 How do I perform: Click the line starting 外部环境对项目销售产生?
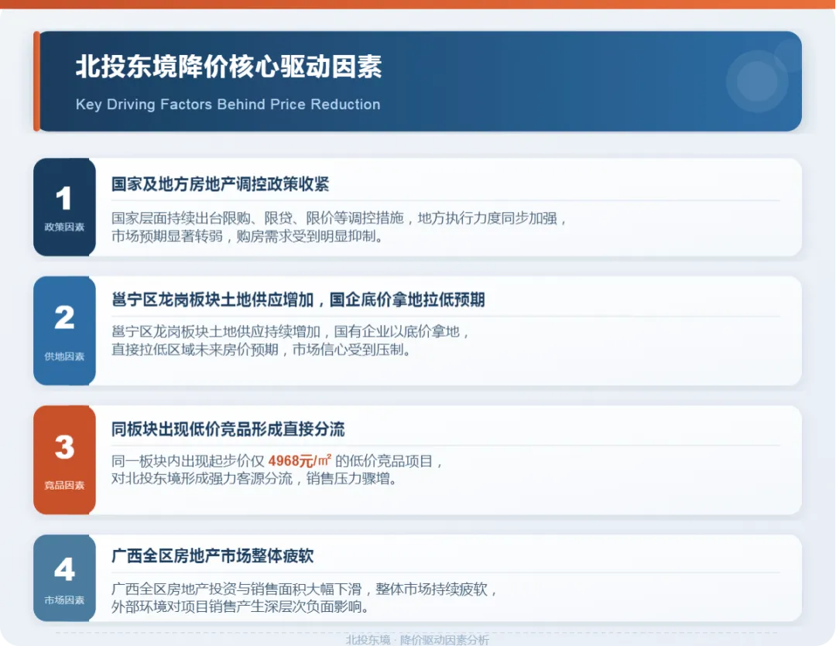click(240, 607)
